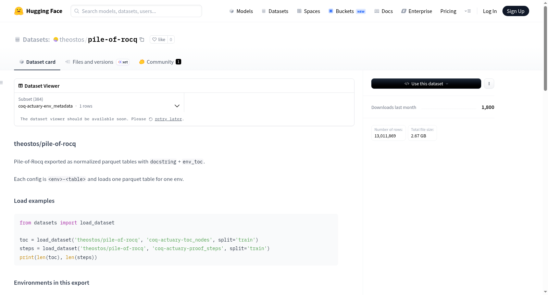Click the 'theostos/pile-of-rocq' card heading

45,144
